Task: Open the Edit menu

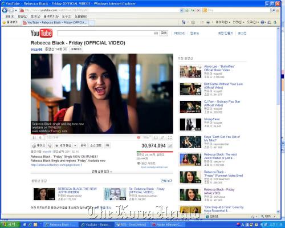Action: click(23, 17)
